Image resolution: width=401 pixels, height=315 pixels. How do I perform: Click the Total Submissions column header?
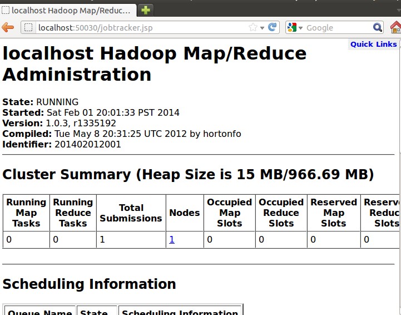pos(131,213)
